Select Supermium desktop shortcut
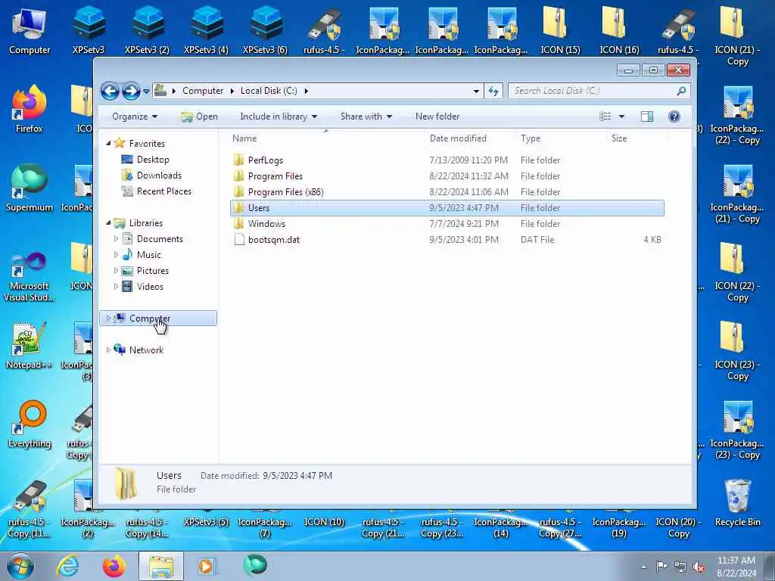The height and width of the screenshot is (581, 775). (x=30, y=188)
